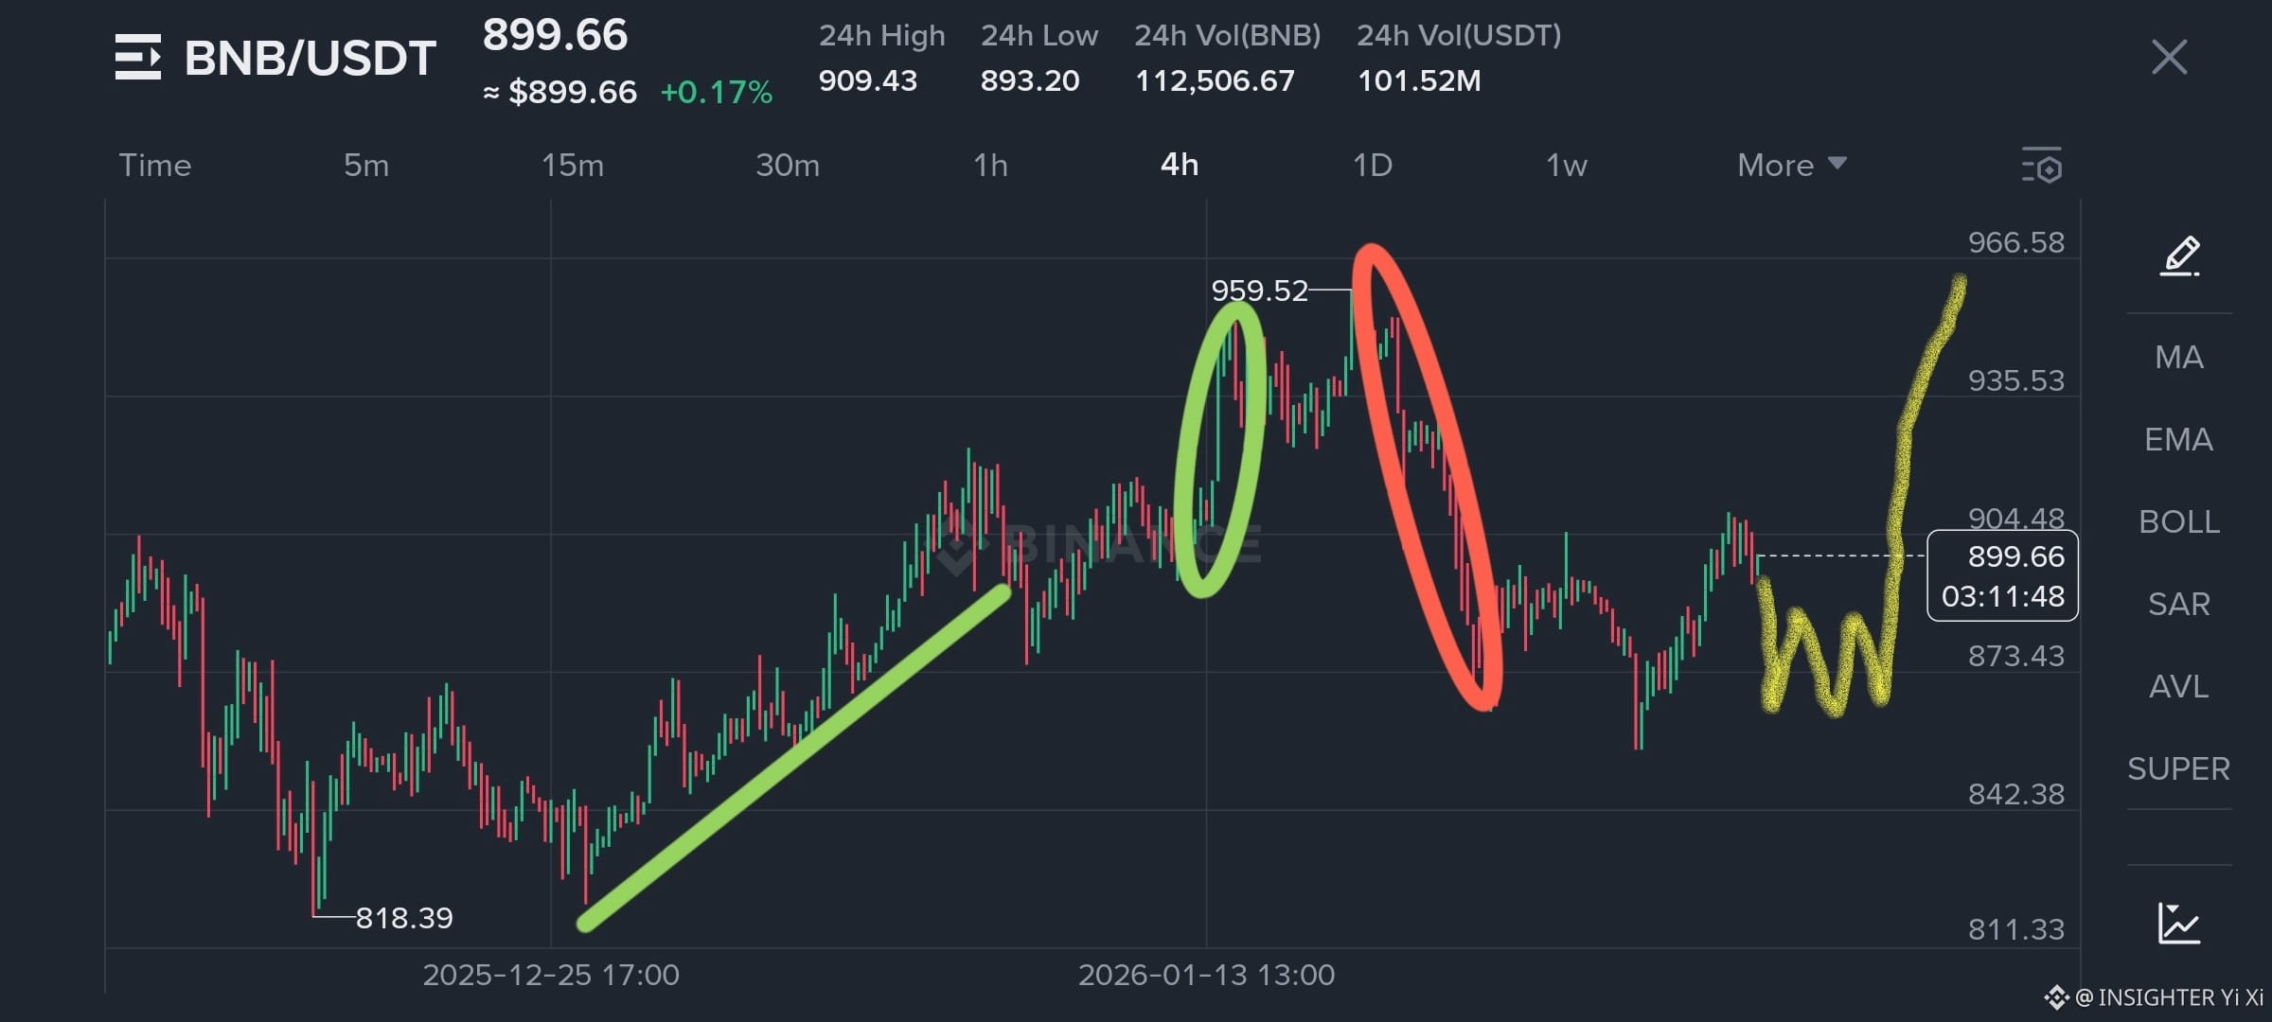Click the 959.52 high price label
Image resolution: width=2272 pixels, height=1022 pixels.
[1259, 292]
